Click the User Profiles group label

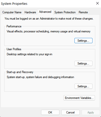14,49
